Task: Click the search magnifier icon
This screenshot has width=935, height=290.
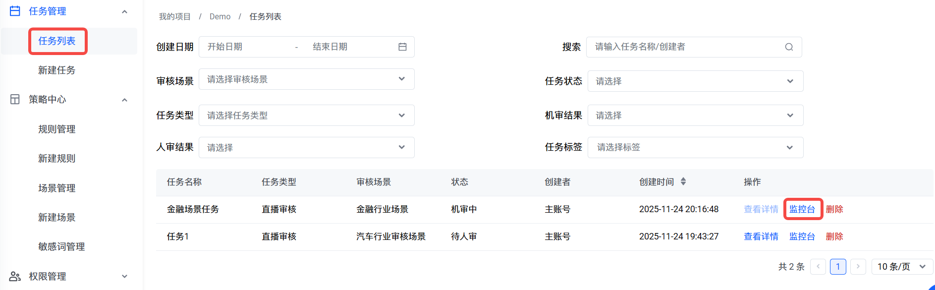Action: click(x=789, y=47)
